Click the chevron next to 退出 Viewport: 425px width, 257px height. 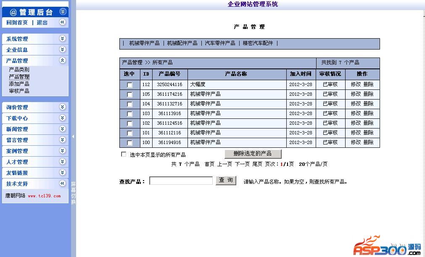(63, 22)
